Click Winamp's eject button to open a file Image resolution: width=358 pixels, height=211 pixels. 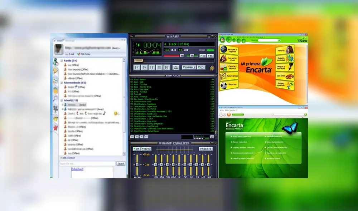176,67
